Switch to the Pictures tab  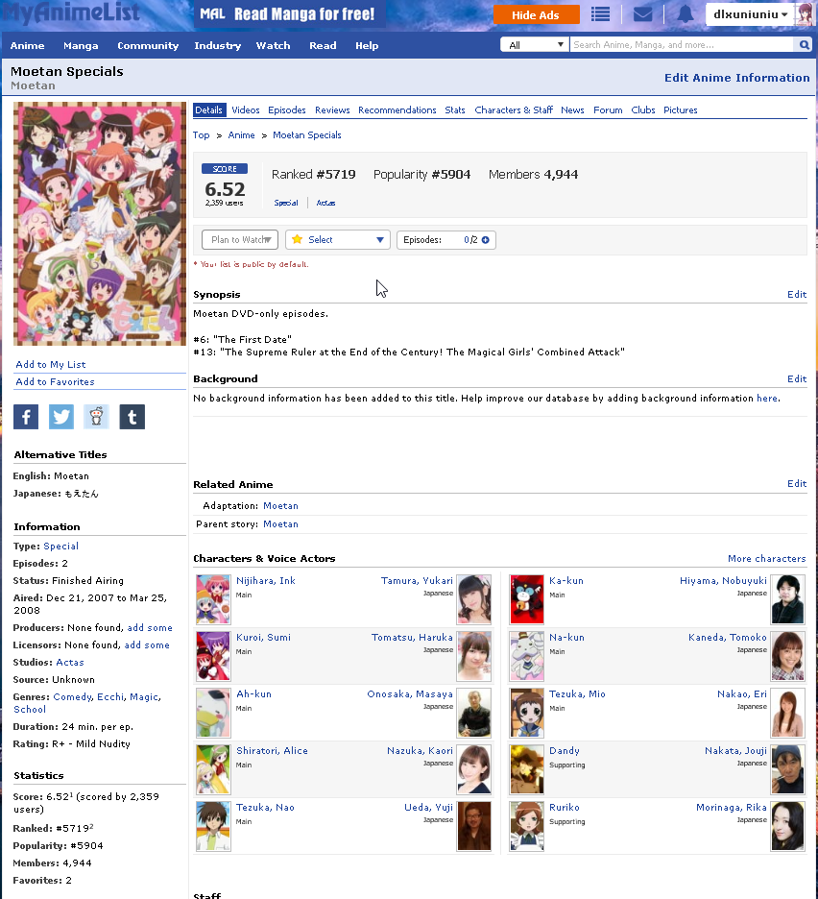pos(681,110)
